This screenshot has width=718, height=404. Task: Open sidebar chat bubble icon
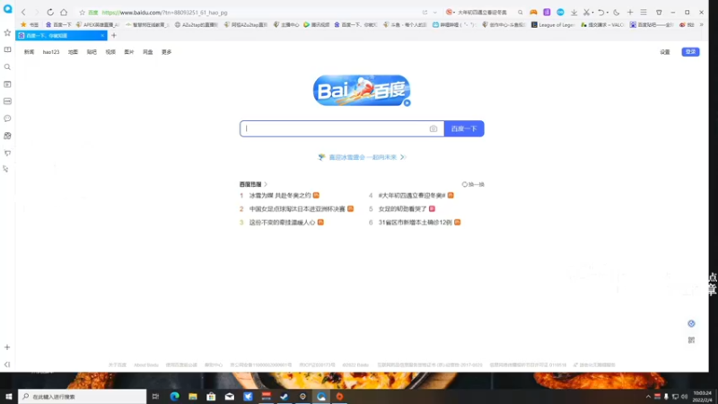coord(7,119)
